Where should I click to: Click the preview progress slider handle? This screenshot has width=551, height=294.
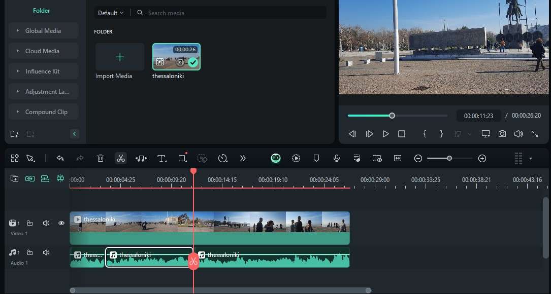392,116
